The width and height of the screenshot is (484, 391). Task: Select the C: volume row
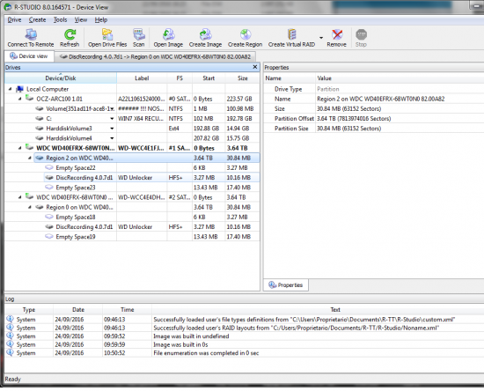tap(132, 119)
